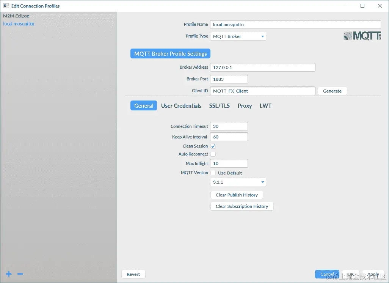Viewport: 389px width, 283px height.
Task: Click the Connection Timeout field
Action: point(229,126)
